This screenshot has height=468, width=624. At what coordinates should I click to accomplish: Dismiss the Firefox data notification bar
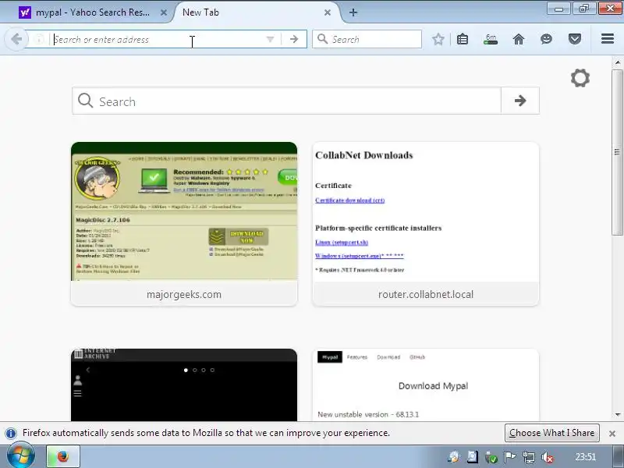(612, 434)
